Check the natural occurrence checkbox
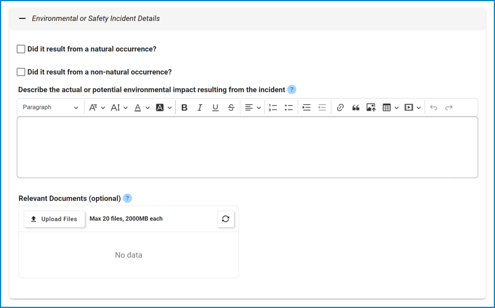This screenshot has width=495, height=308. coord(21,49)
